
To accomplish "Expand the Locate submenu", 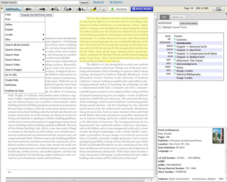I will [25, 34].
